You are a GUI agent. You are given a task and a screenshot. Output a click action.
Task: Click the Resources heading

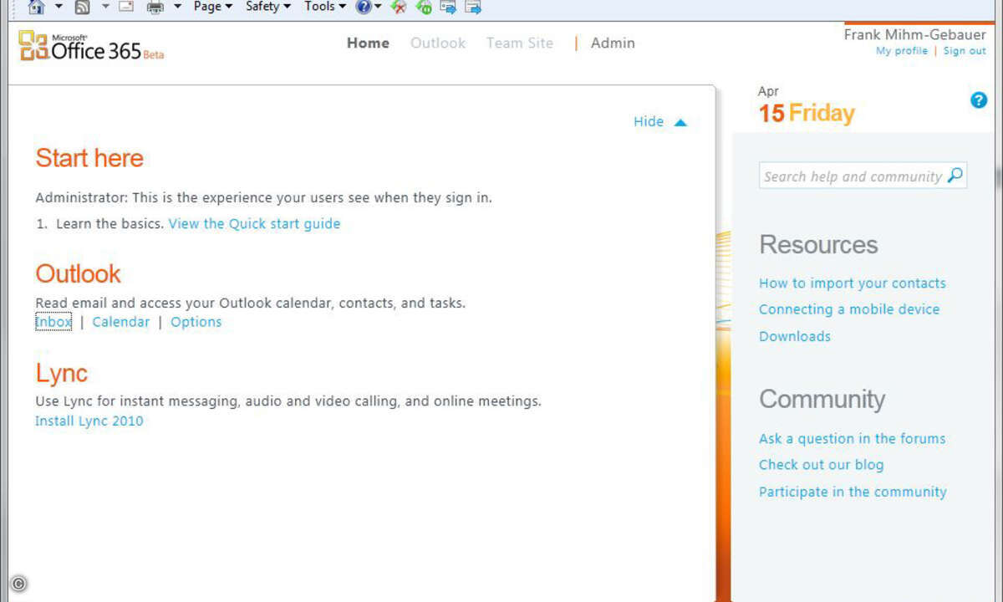819,245
